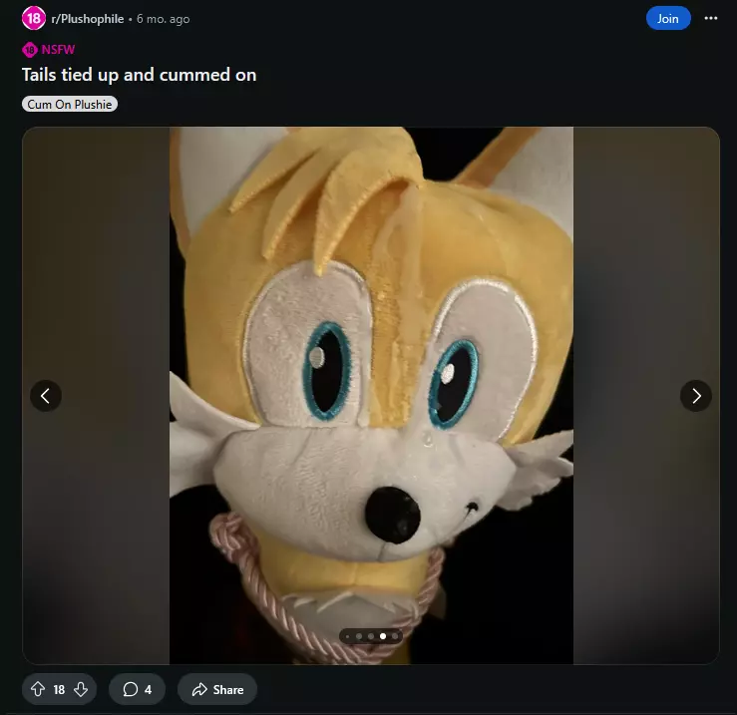
Task: Click the downvote arrow icon
Action: [81, 689]
